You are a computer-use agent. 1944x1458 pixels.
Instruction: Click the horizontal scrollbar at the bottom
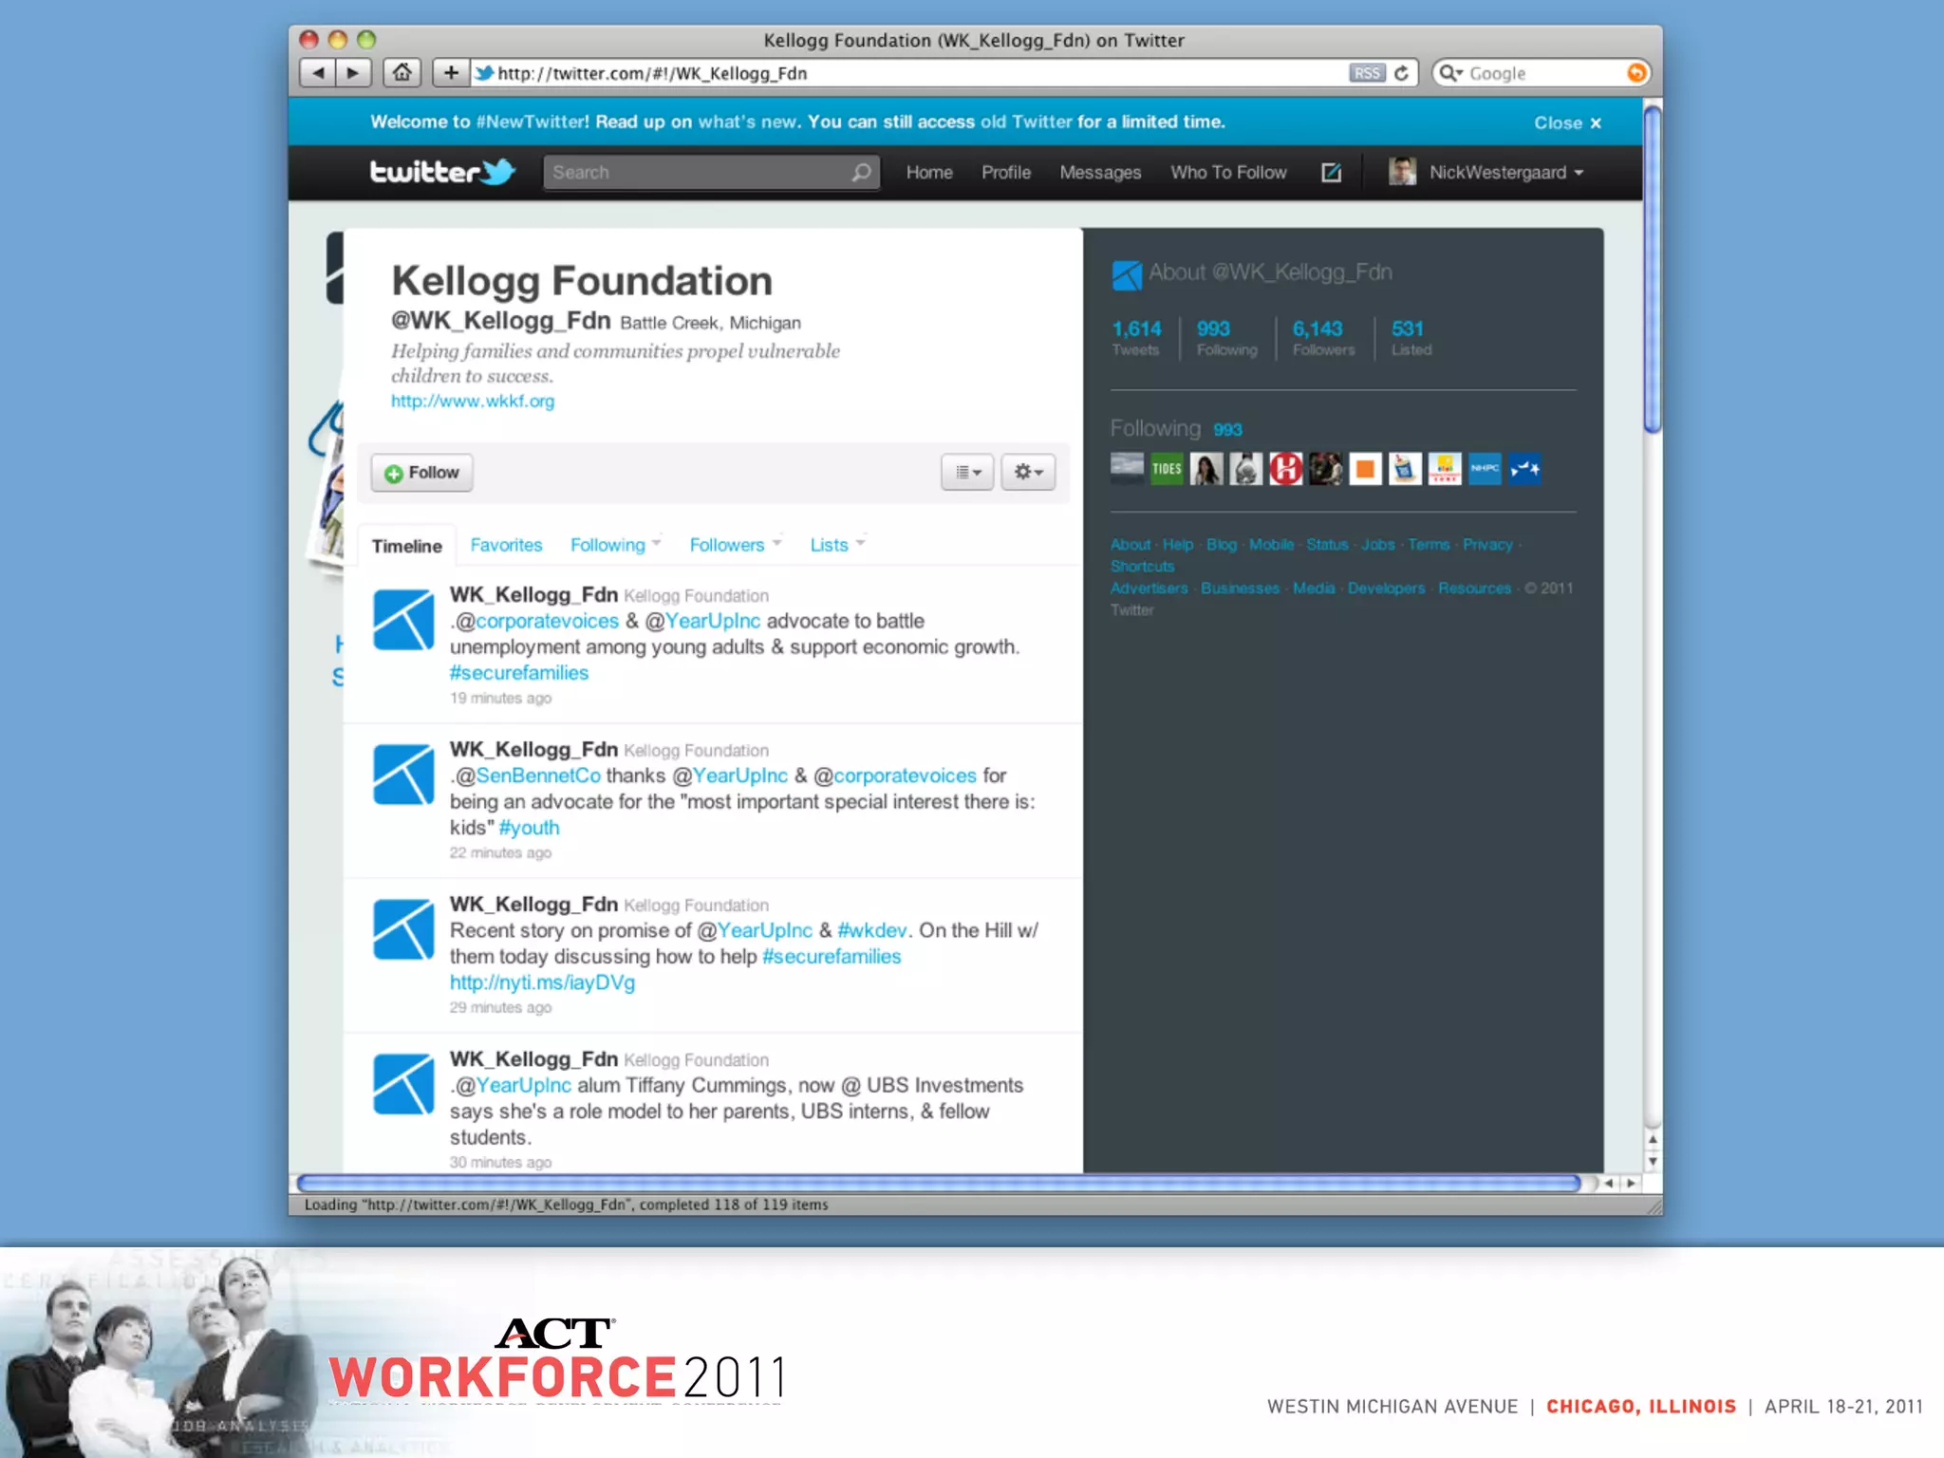click(939, 1183)
